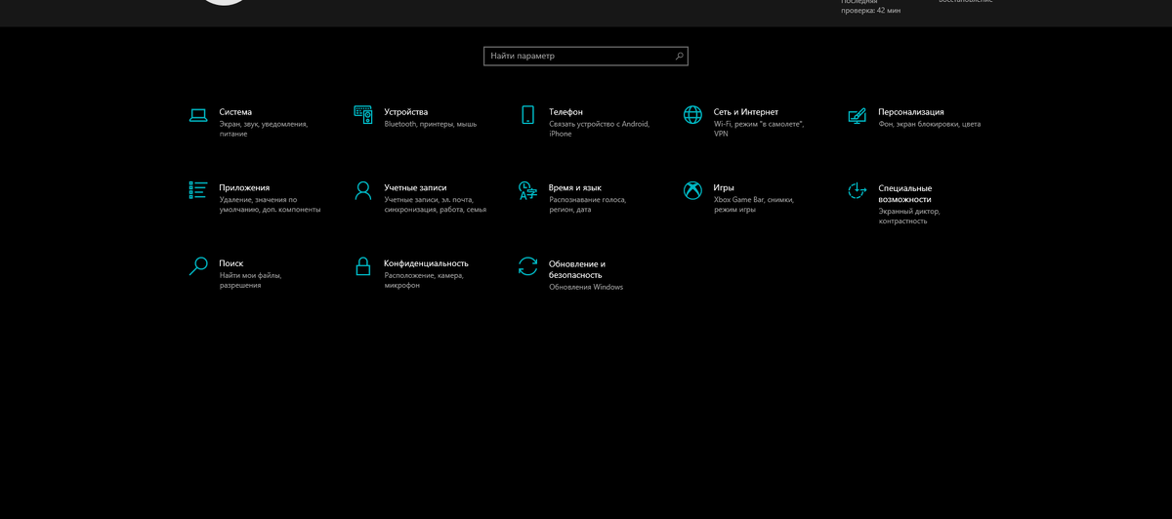The width and height of the screenshot is (1172, 519).
Task: Click magnifier icon inside search box
Action: 680,57
